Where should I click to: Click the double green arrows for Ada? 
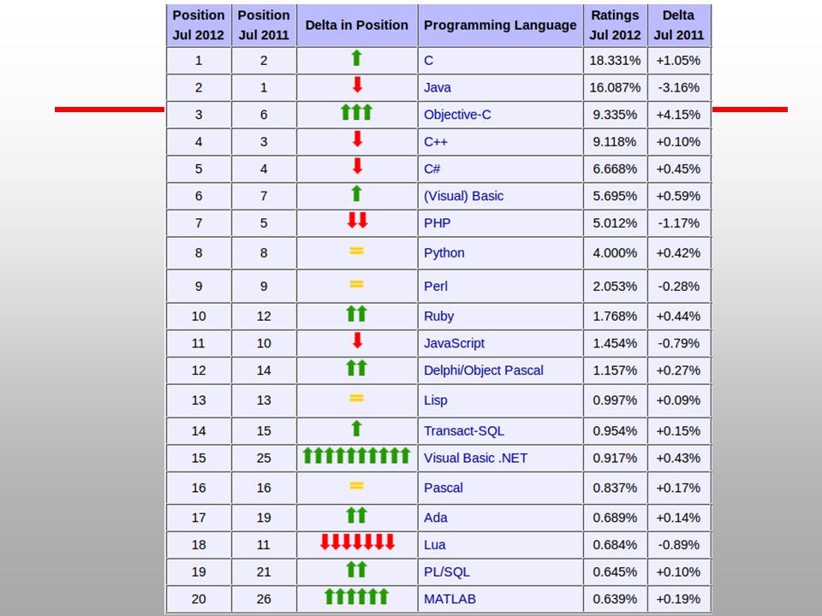point(356,515)
